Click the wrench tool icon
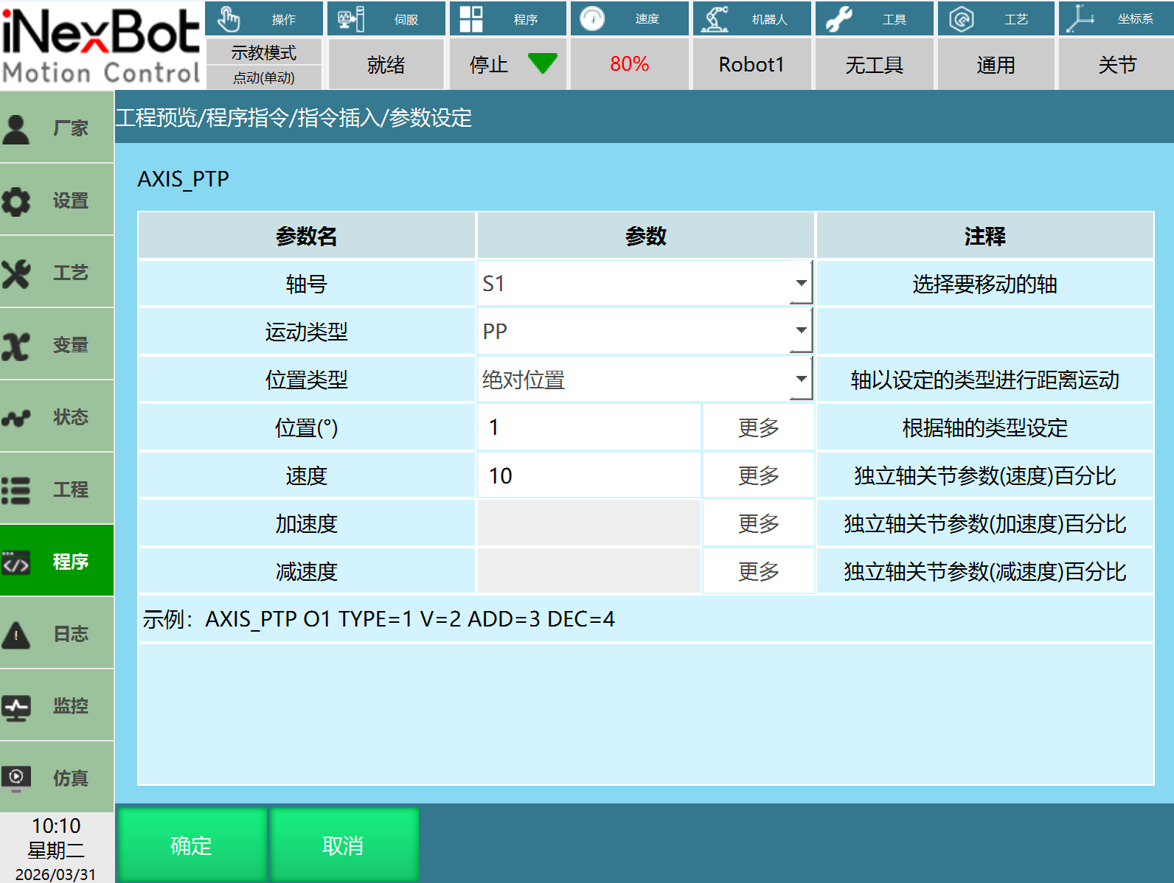Viewport: 1174px width, 883px height. coord(839,19)
